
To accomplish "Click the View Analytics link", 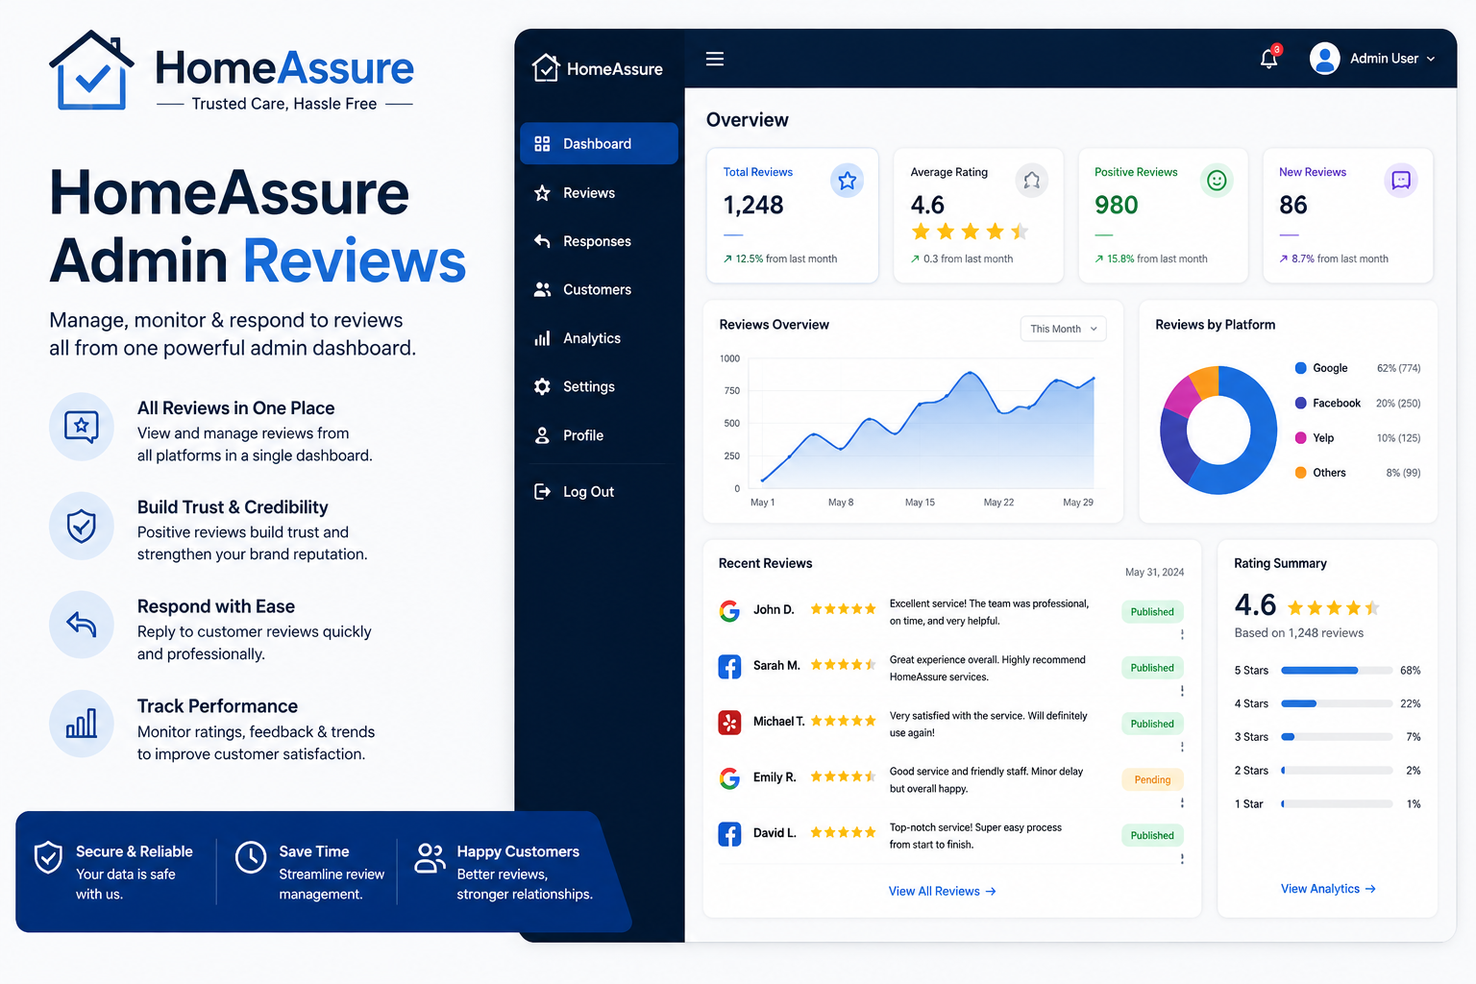I will coord(1328,889).
